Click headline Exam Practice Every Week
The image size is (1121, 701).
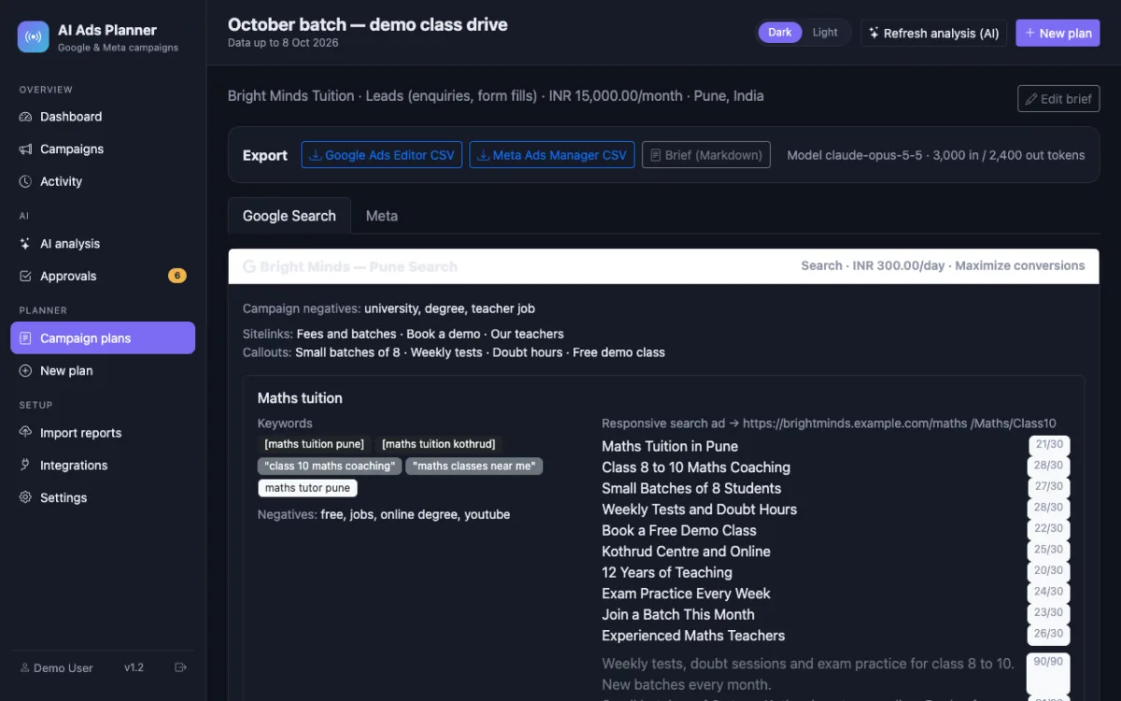pyautogui.click(x=687, y=594)
